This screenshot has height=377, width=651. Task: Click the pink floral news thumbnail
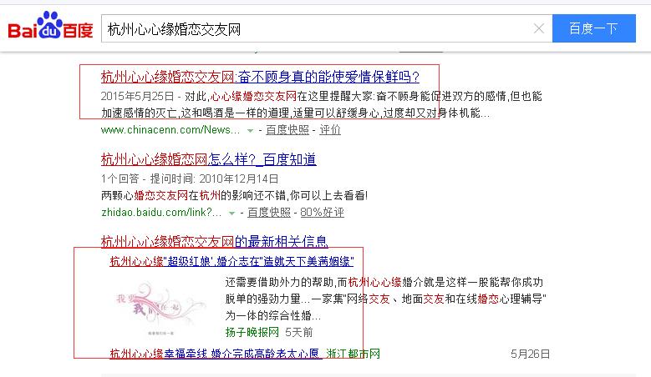(161, 308)
